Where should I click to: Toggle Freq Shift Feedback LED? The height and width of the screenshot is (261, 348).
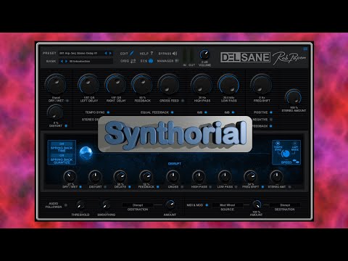coord(271,126)
